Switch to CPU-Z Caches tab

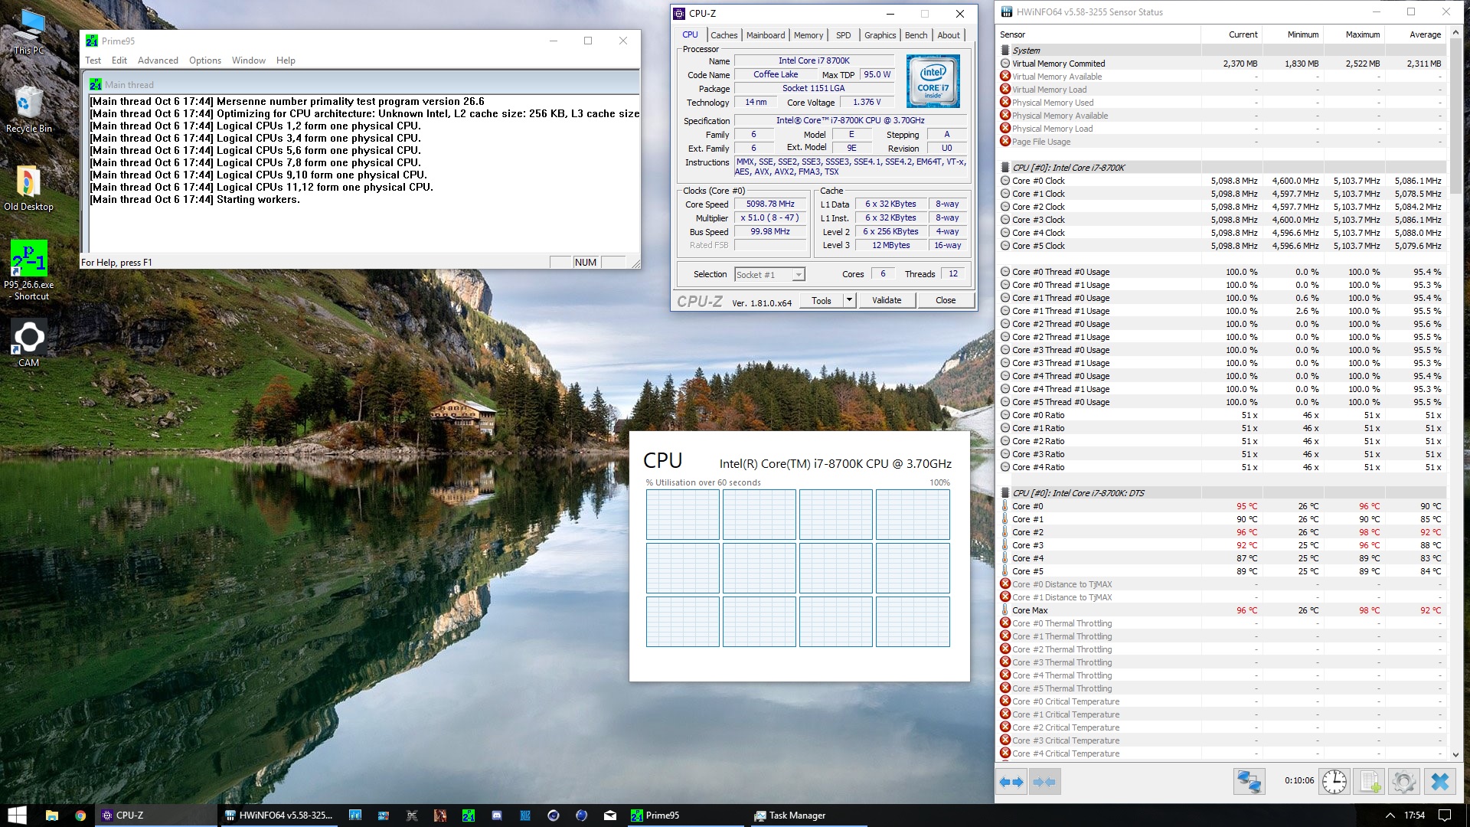pos(724,35)
